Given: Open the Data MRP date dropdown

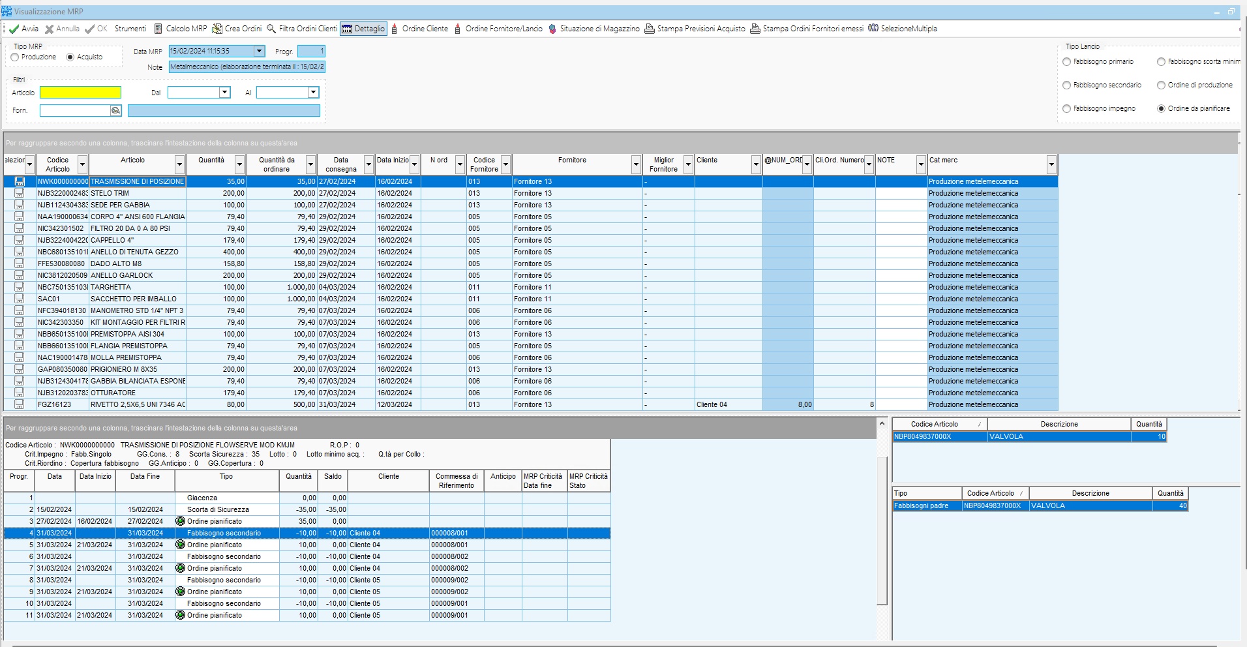Looking at the screenshot, I should [259, 51].
